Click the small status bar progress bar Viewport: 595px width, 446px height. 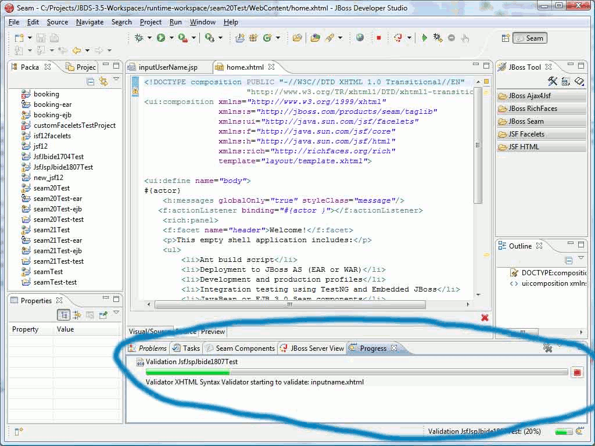[x=564, y=431]
